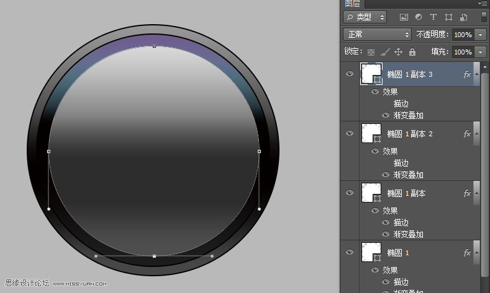Hide the 椭圆 1 副本 2 layer
Viewport: 490px width, 293px height.
click(x=350, y=133)
